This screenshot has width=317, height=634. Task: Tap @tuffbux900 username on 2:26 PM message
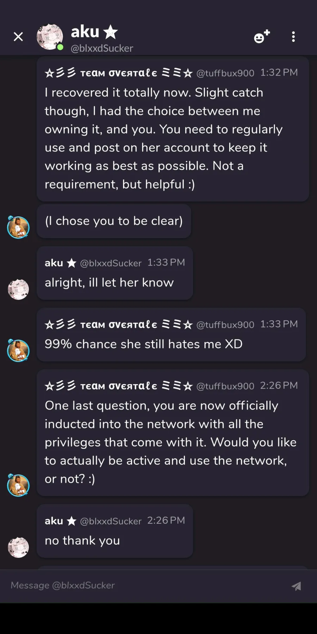(x=225, y=386)
